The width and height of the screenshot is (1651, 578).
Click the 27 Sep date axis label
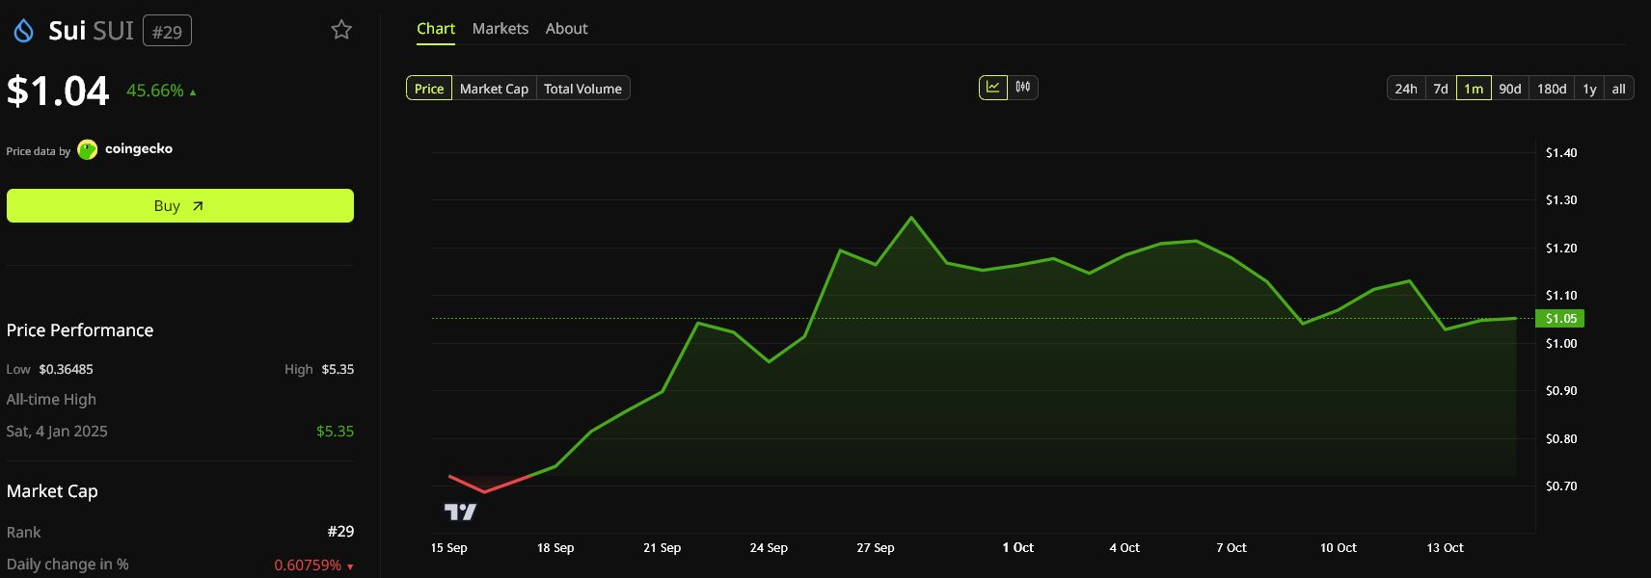876,548
